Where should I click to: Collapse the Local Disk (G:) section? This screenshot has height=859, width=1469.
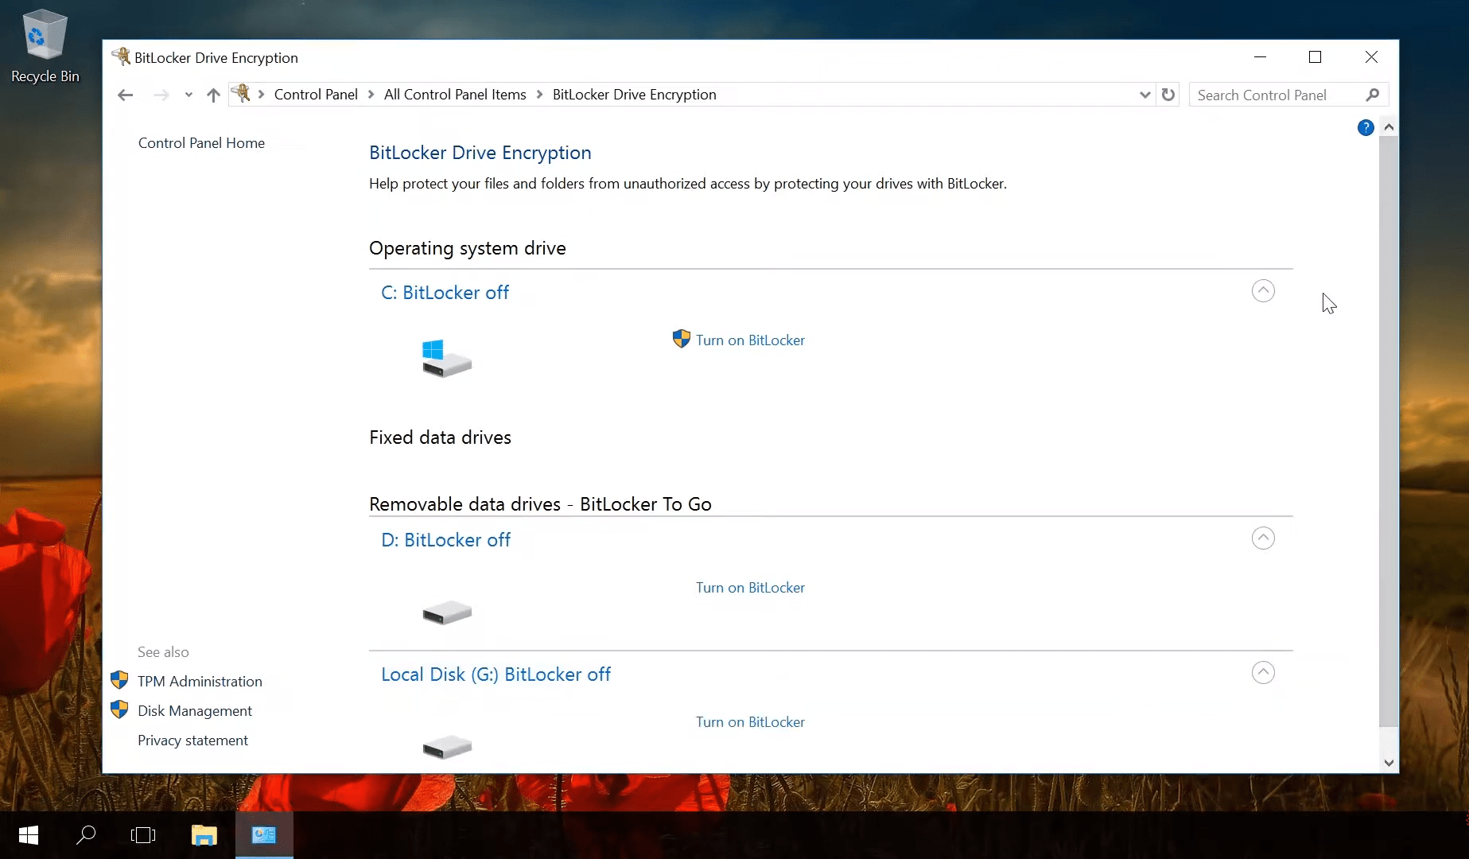click(1263, 672)
